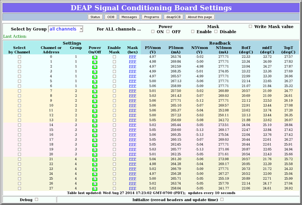The width and height of the screenshot is (302, 205).
Task: Toggle power for channel 3
Action: [95, 72]
